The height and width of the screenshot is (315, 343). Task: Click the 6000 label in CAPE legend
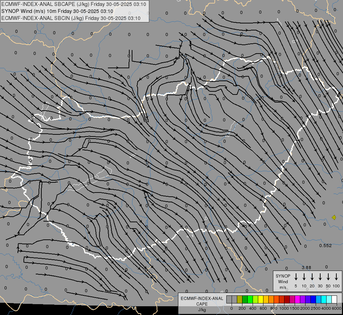coord(337,308)
